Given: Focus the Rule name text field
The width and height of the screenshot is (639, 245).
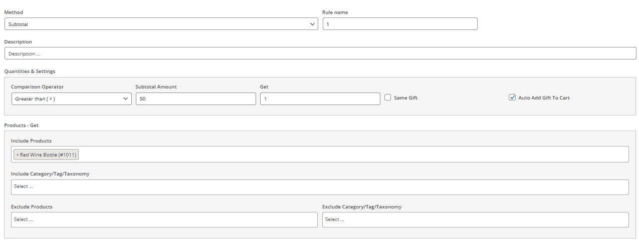Looking at the screenshot, I should tap(400, 24).
